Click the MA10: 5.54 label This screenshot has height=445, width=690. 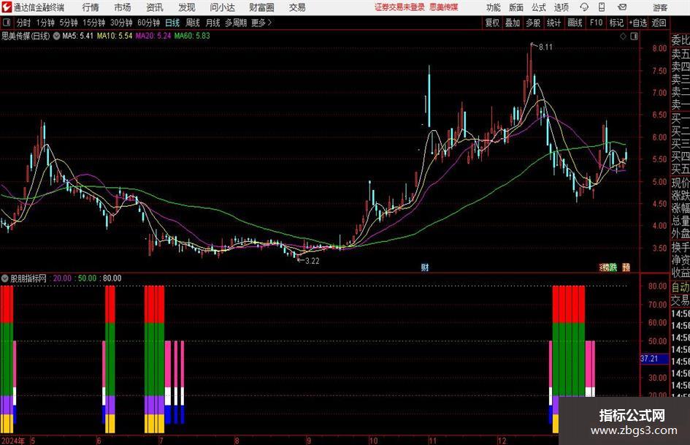pos(115,36)
